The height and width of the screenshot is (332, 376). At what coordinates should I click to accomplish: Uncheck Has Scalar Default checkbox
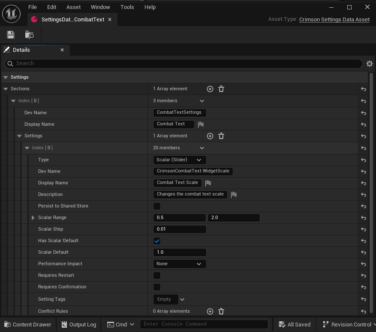coord(157,241)
